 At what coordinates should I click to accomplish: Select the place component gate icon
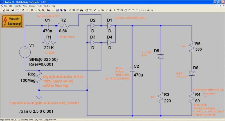(122, 10)
